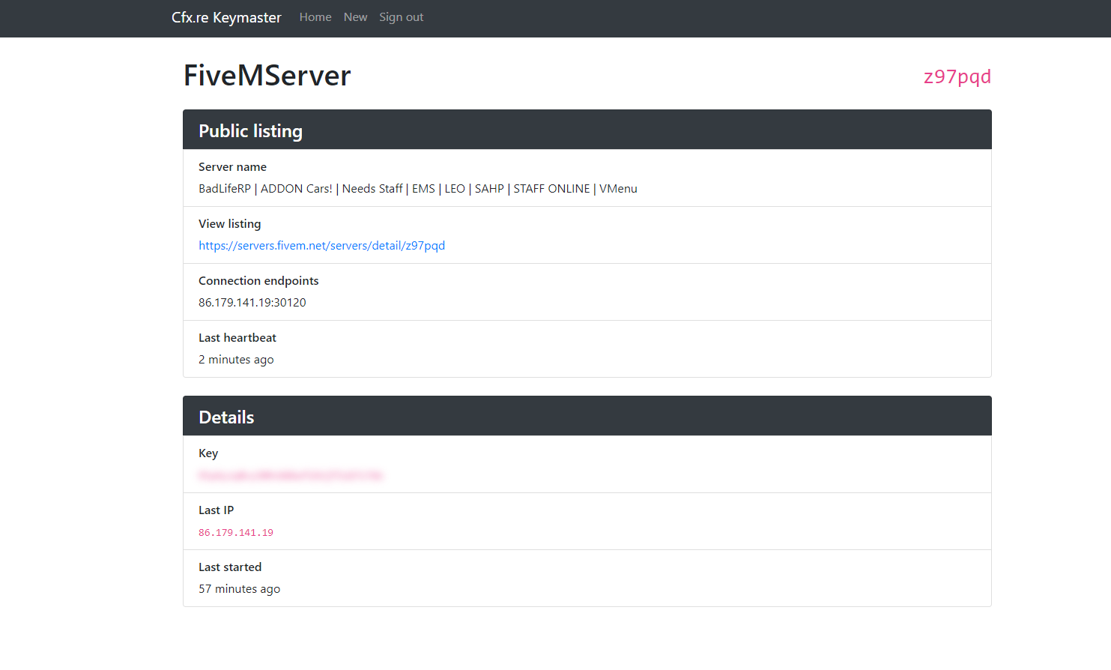Screen dimensions: 1111x670
Task: Select the Server name row label
Action: [x=232, y=166]
